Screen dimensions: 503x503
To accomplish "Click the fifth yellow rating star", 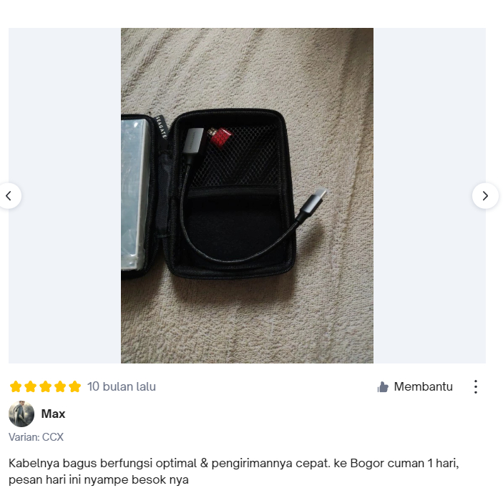I will click(x=74, y=386).
